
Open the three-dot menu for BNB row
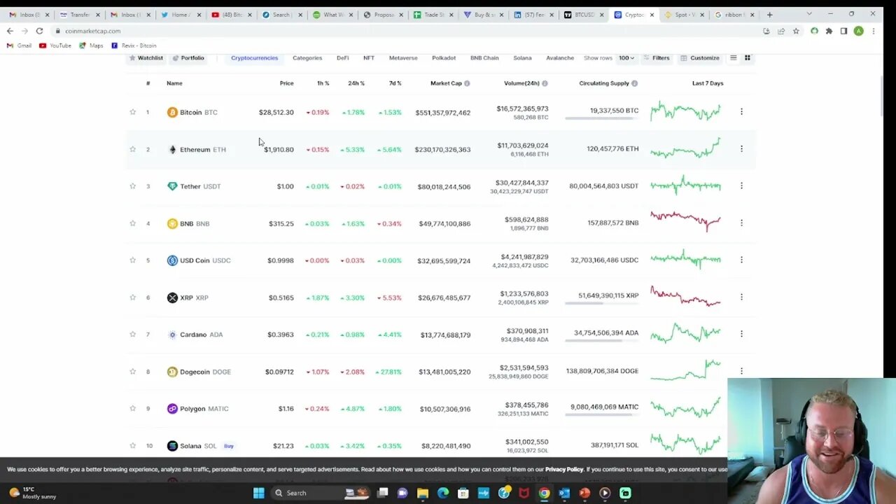click(741, 223)
